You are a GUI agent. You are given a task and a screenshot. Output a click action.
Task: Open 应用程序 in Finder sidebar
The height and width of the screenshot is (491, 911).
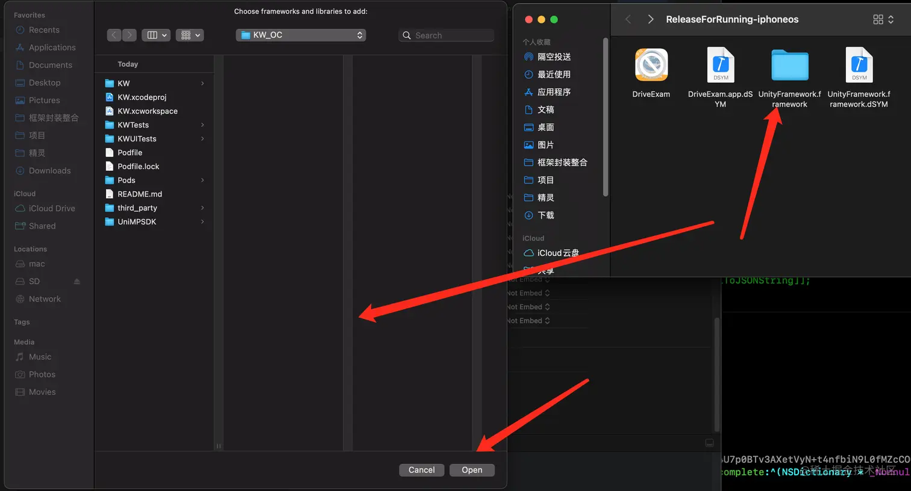tap(548, 92)
